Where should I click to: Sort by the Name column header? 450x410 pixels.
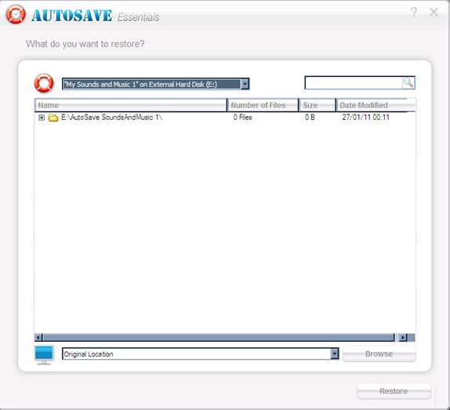coord(131,105)
